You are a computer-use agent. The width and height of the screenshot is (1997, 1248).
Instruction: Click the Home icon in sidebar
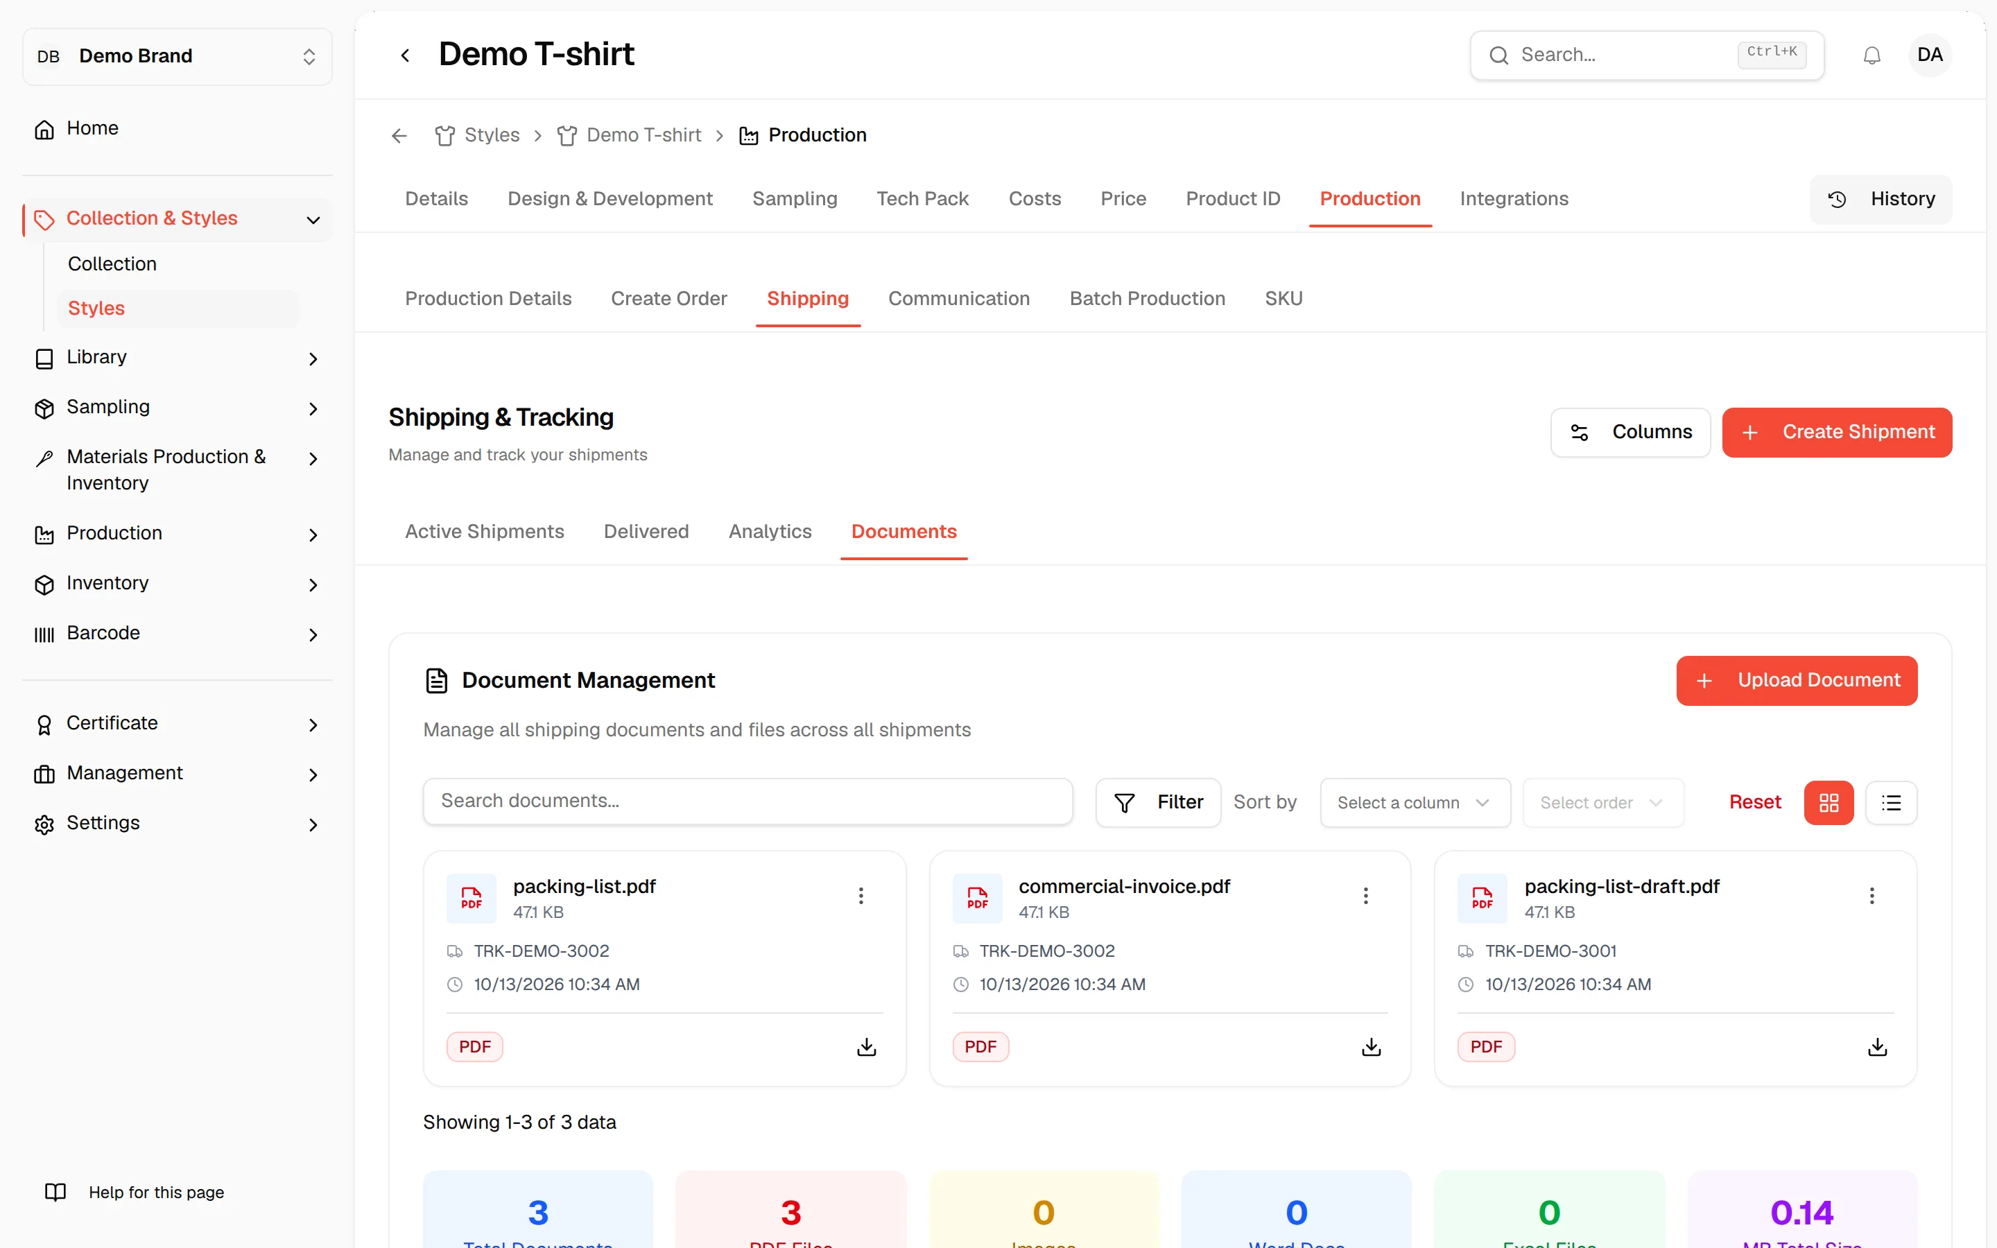coord(44,129)
